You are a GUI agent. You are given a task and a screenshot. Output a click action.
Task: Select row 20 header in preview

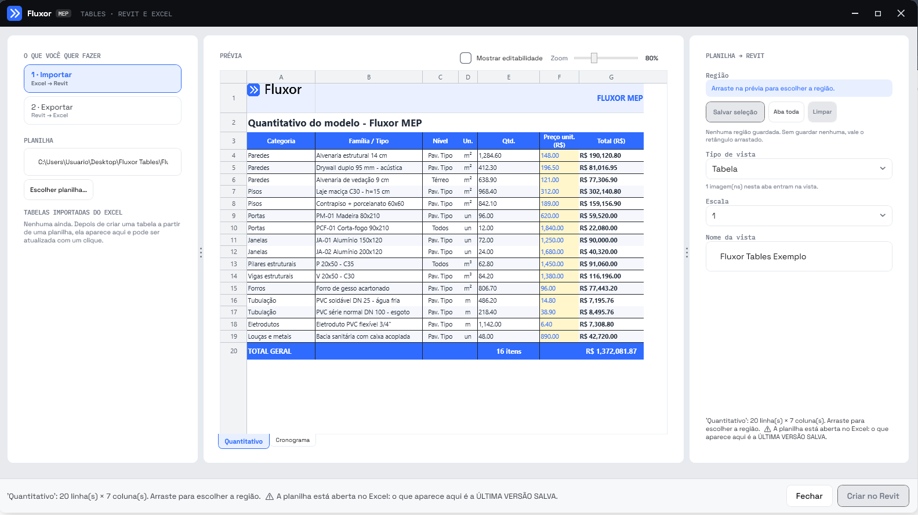(x=234, y=351)
